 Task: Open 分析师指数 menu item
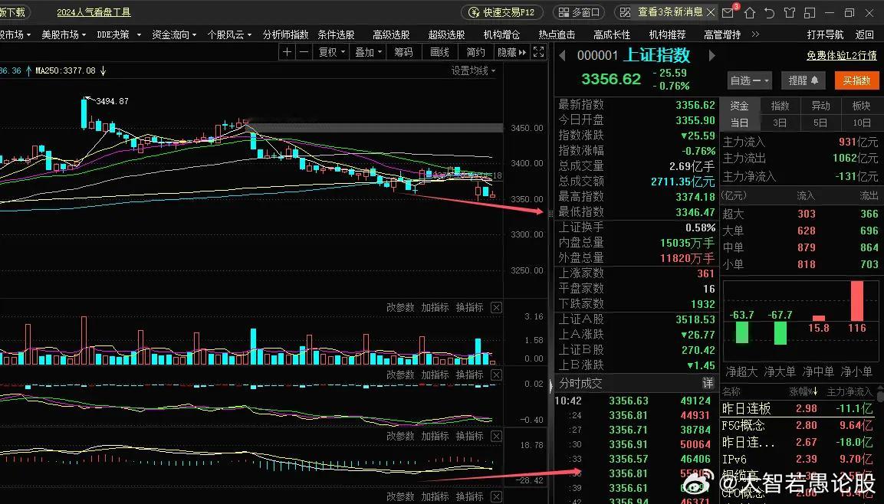click(285, 34)
